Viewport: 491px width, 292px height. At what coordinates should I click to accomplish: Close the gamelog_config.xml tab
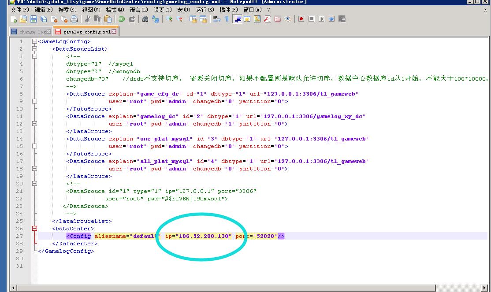click(x=114, y=32)
